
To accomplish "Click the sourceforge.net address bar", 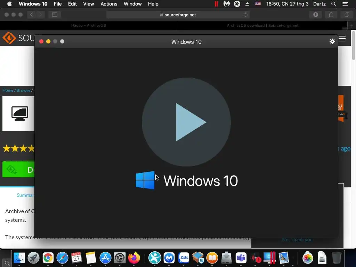I will point(178,15).
